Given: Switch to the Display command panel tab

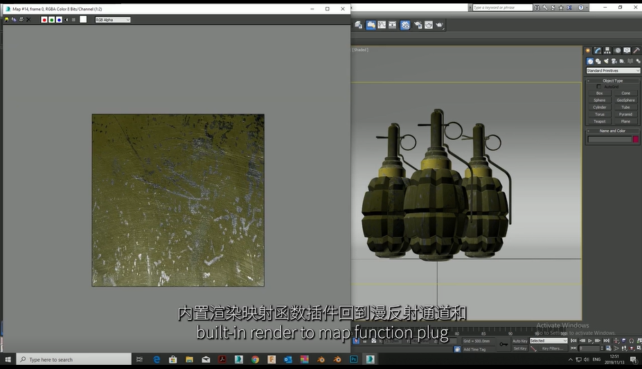Looking at the screenshot, I should click(x=627, y=51).
